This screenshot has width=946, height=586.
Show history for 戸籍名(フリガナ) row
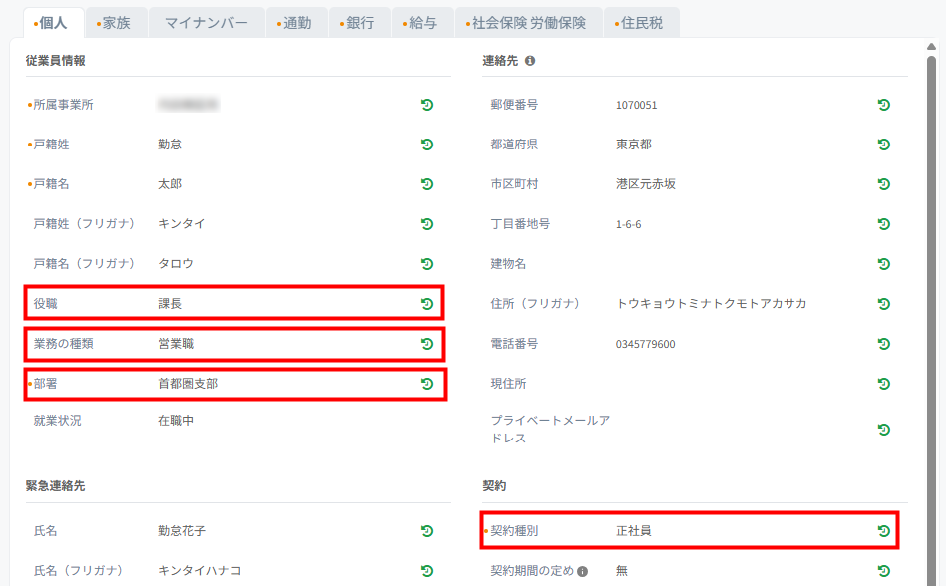[427, 263]
